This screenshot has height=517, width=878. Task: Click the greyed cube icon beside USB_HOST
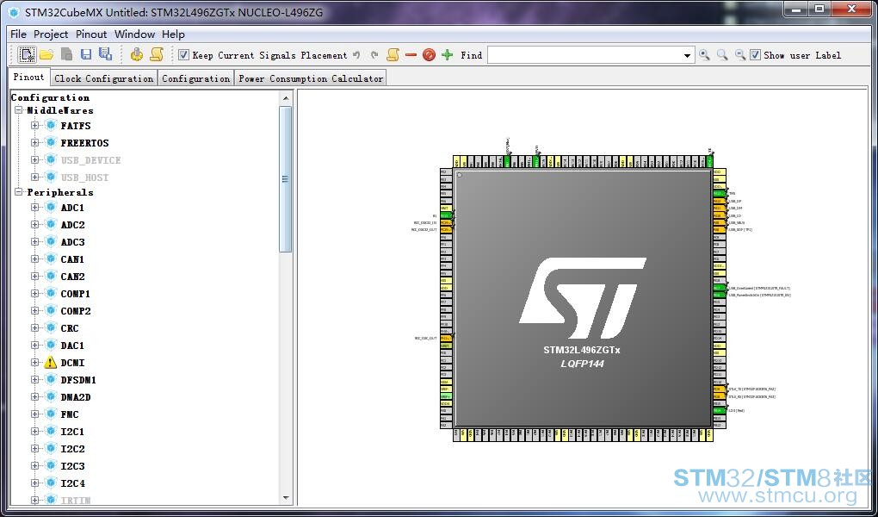(x=51, y=177)
